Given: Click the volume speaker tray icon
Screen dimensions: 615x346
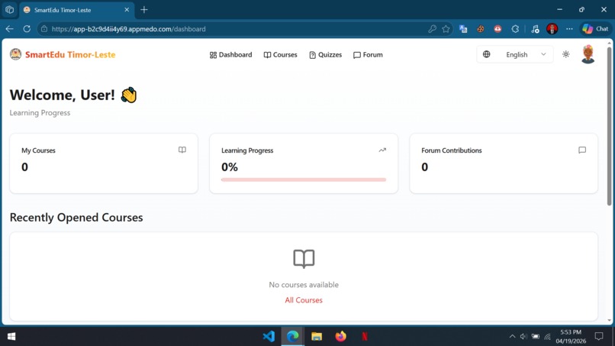Looking at the screenshot, I should (523, 336).
